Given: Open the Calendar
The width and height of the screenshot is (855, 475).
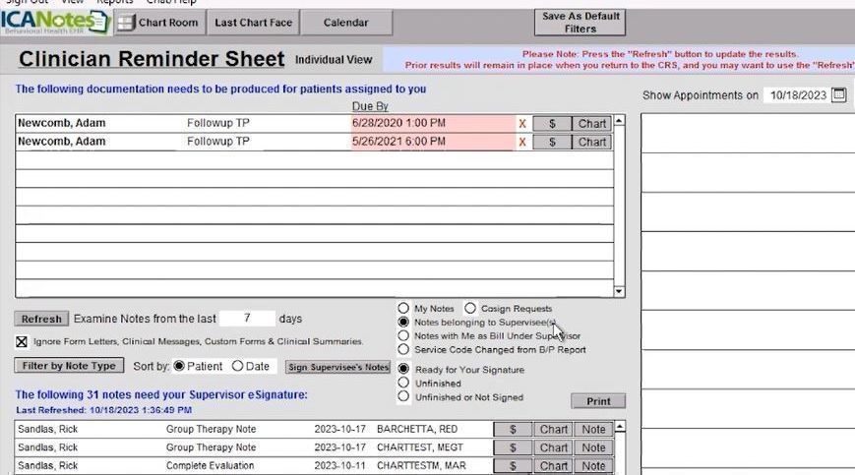Looking at the screenshot, I should pyautogui.click(x=346, y=23).
